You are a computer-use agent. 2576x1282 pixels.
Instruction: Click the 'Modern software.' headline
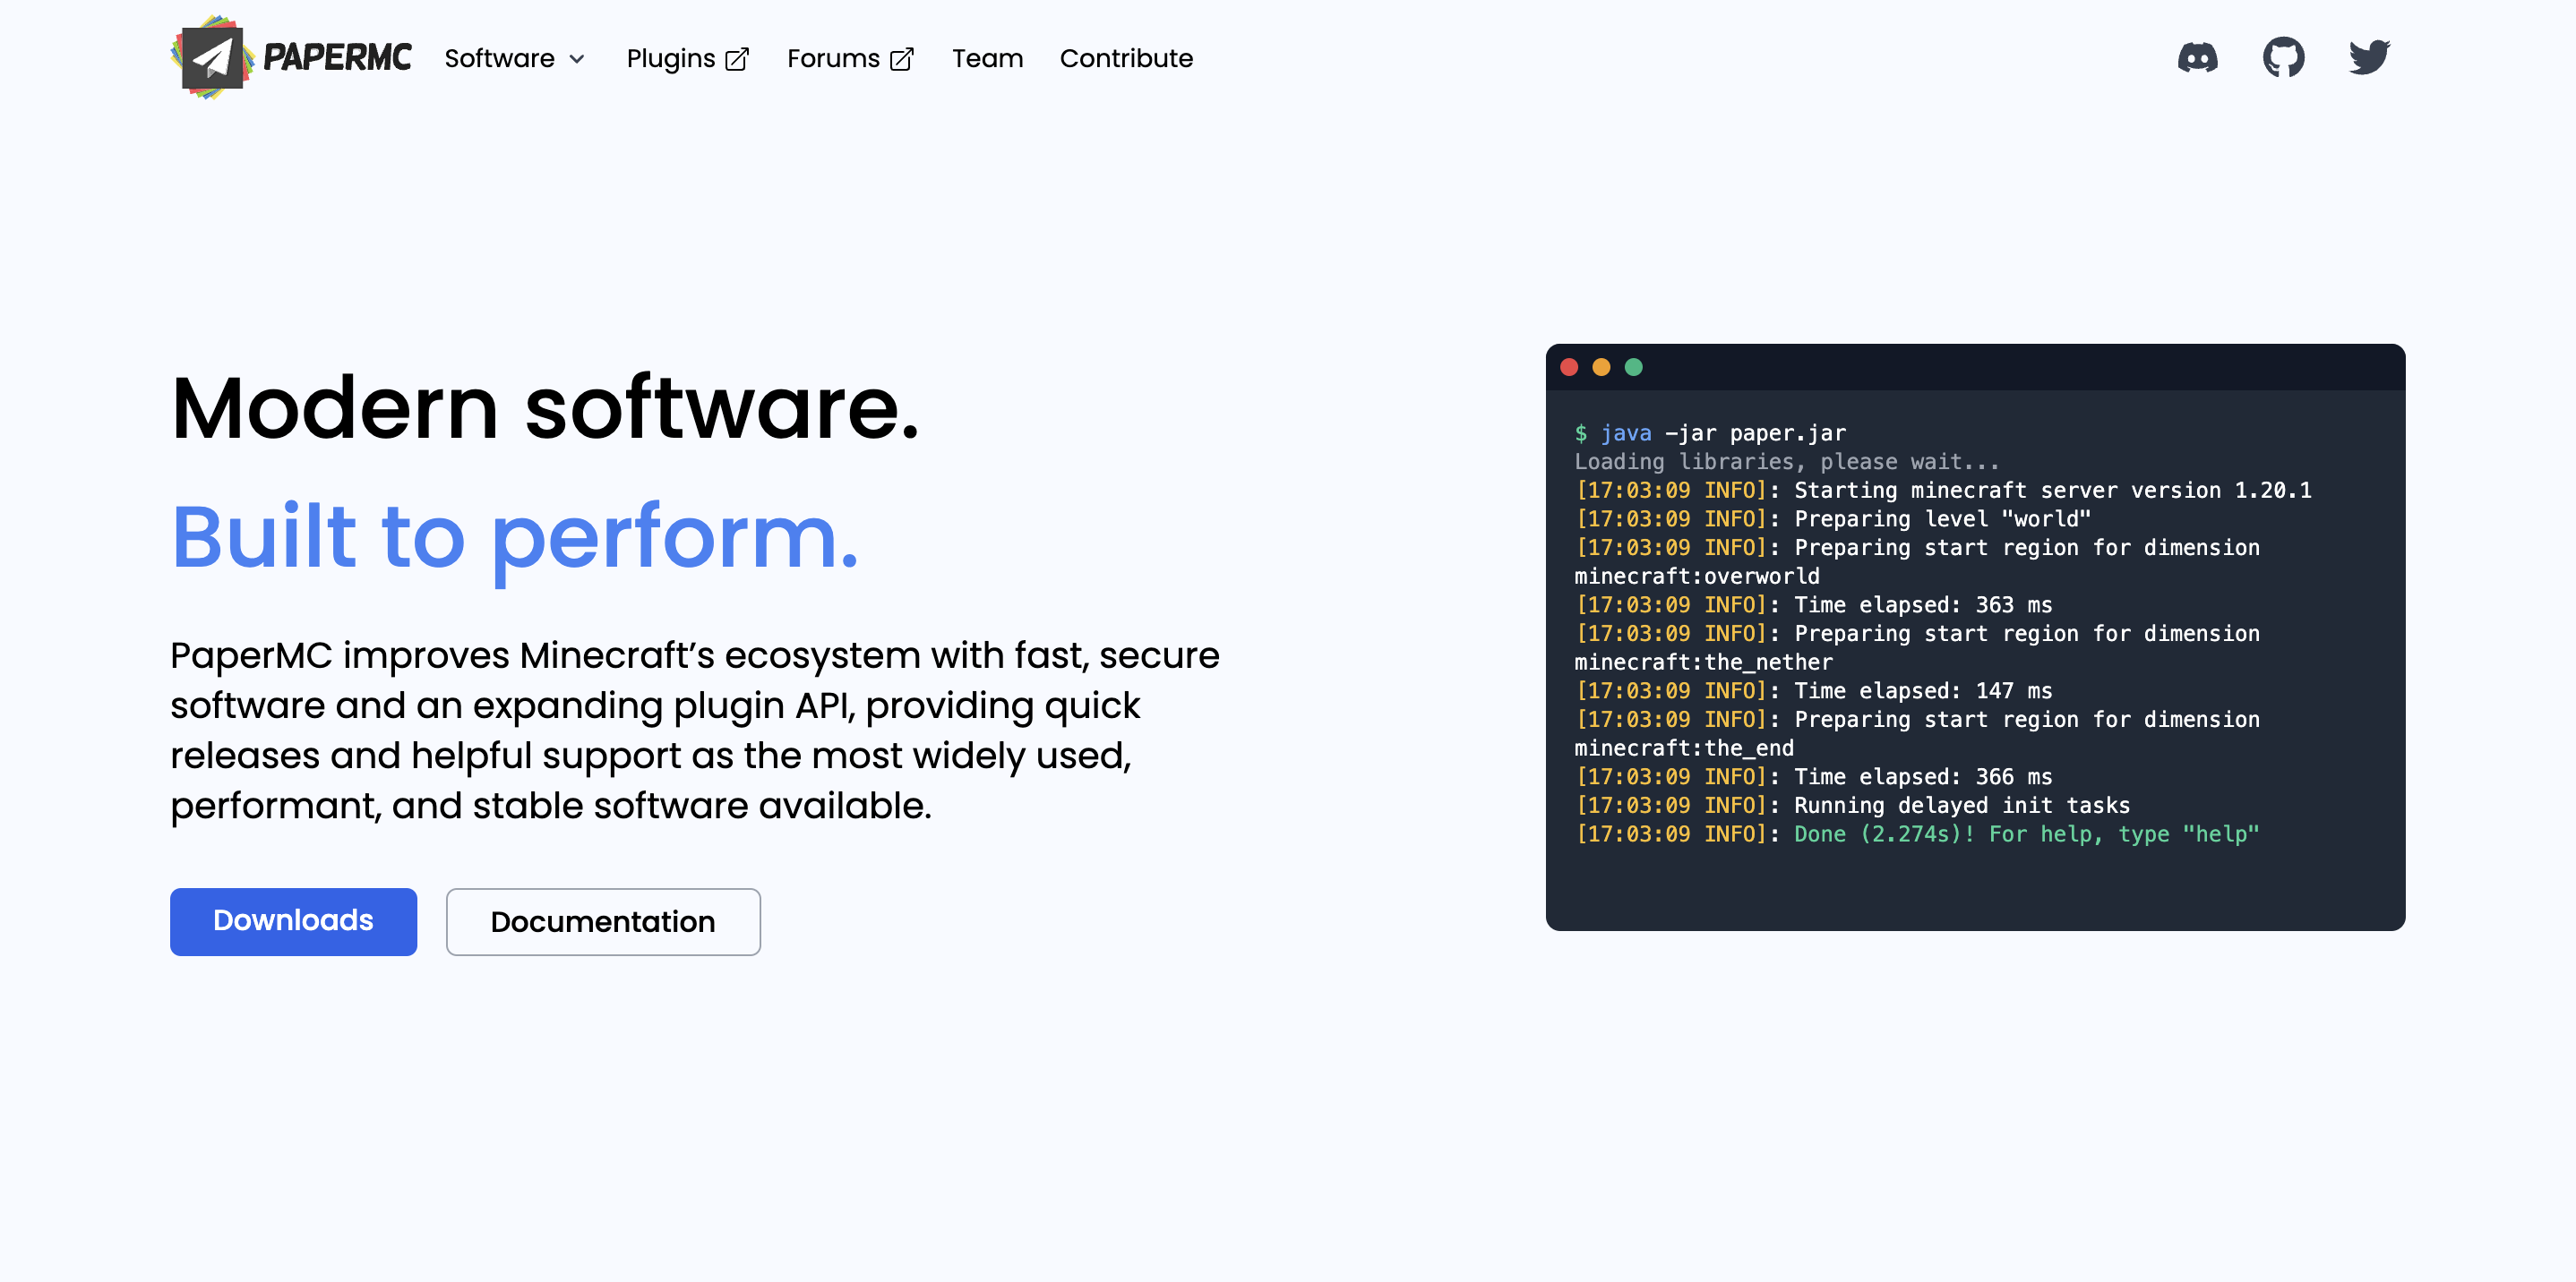(545, 407)
